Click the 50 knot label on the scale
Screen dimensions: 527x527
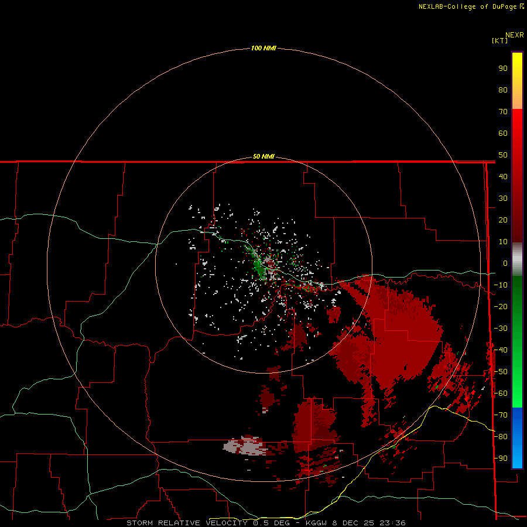click(x=503, y=155)
